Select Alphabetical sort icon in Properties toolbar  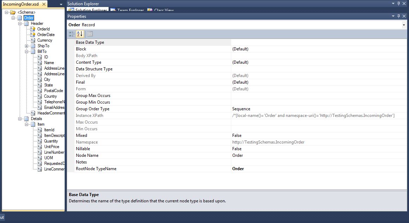point(80,34)
